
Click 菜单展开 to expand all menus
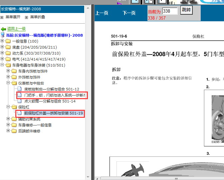click(13, 17)
